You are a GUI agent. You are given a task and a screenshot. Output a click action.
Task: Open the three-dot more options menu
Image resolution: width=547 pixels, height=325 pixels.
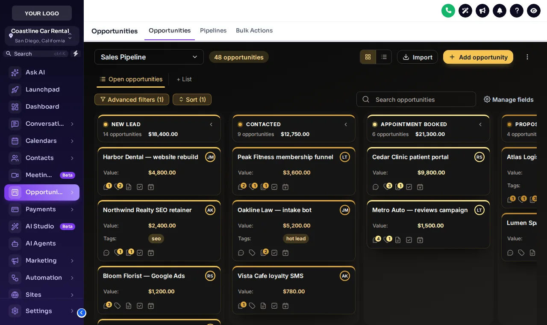(x=527, y=57)
